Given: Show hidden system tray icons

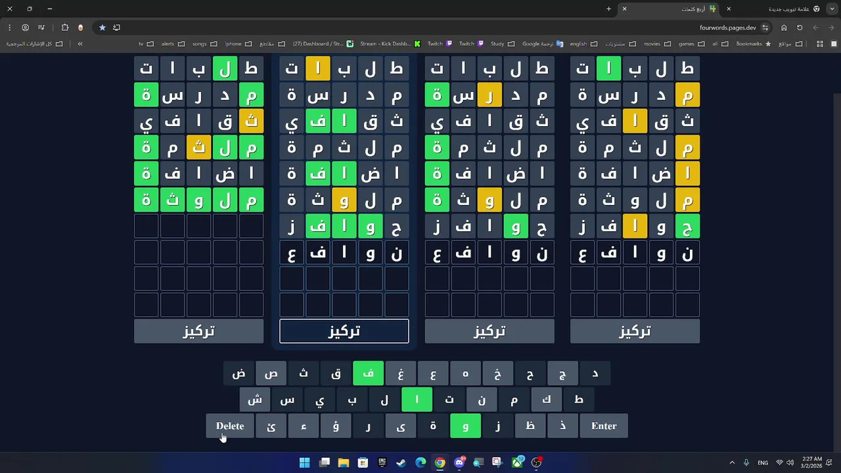Looking at the screenshot, I should click(732, 462).
